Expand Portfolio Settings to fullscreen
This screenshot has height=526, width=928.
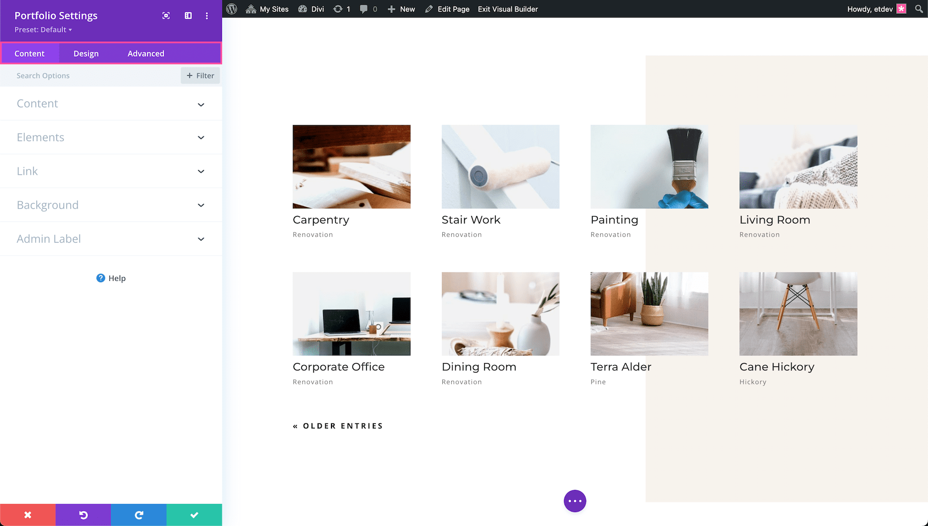165,15
